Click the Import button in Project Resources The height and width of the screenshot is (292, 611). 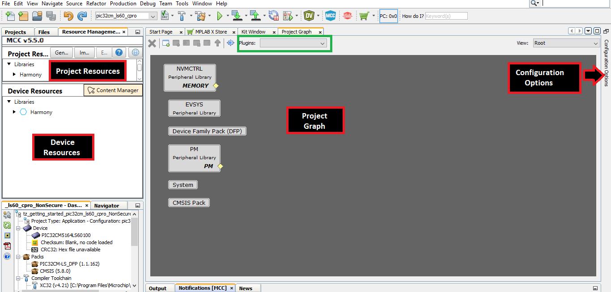coord(85,52)
